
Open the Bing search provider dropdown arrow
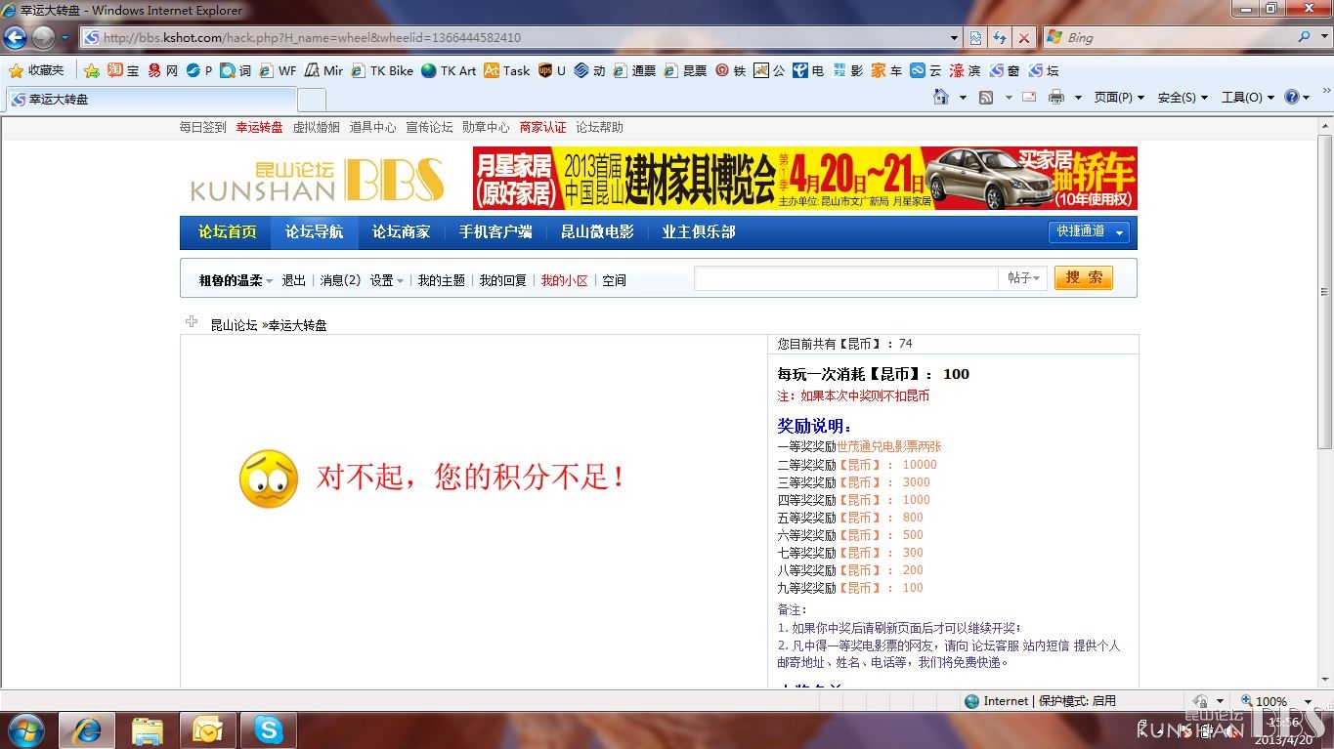point(1324,37)
